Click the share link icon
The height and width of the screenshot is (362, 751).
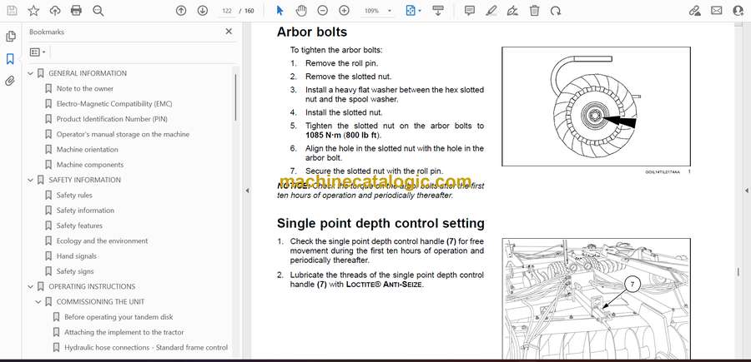[x=695, y=11]
